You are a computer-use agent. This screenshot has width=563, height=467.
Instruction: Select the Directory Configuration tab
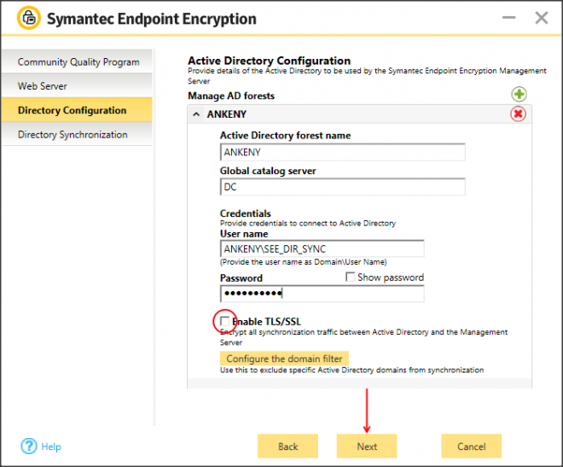tap(77, 110)
